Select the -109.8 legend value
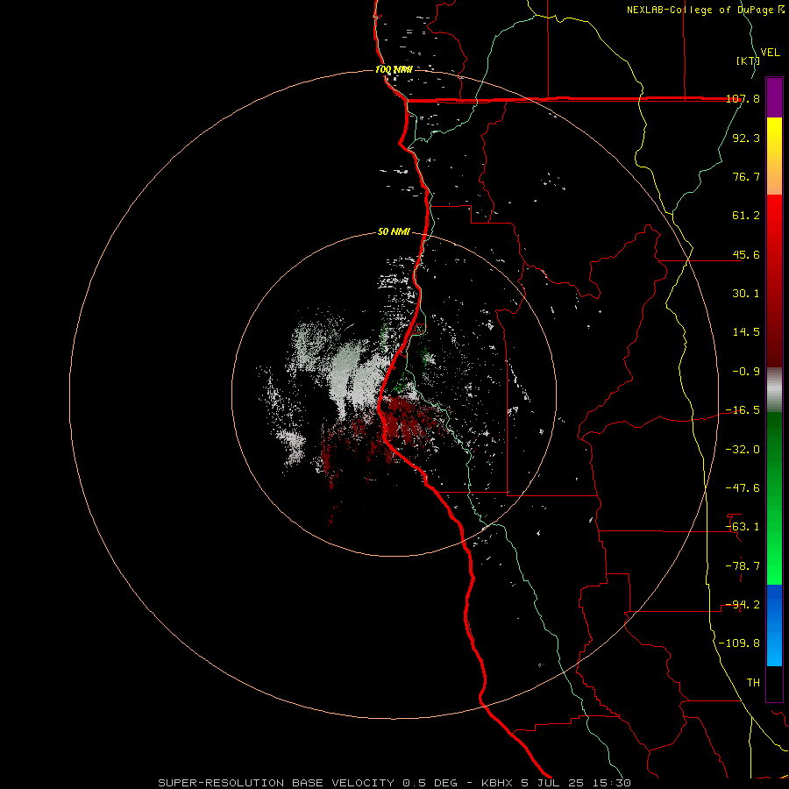 point(739,643)
